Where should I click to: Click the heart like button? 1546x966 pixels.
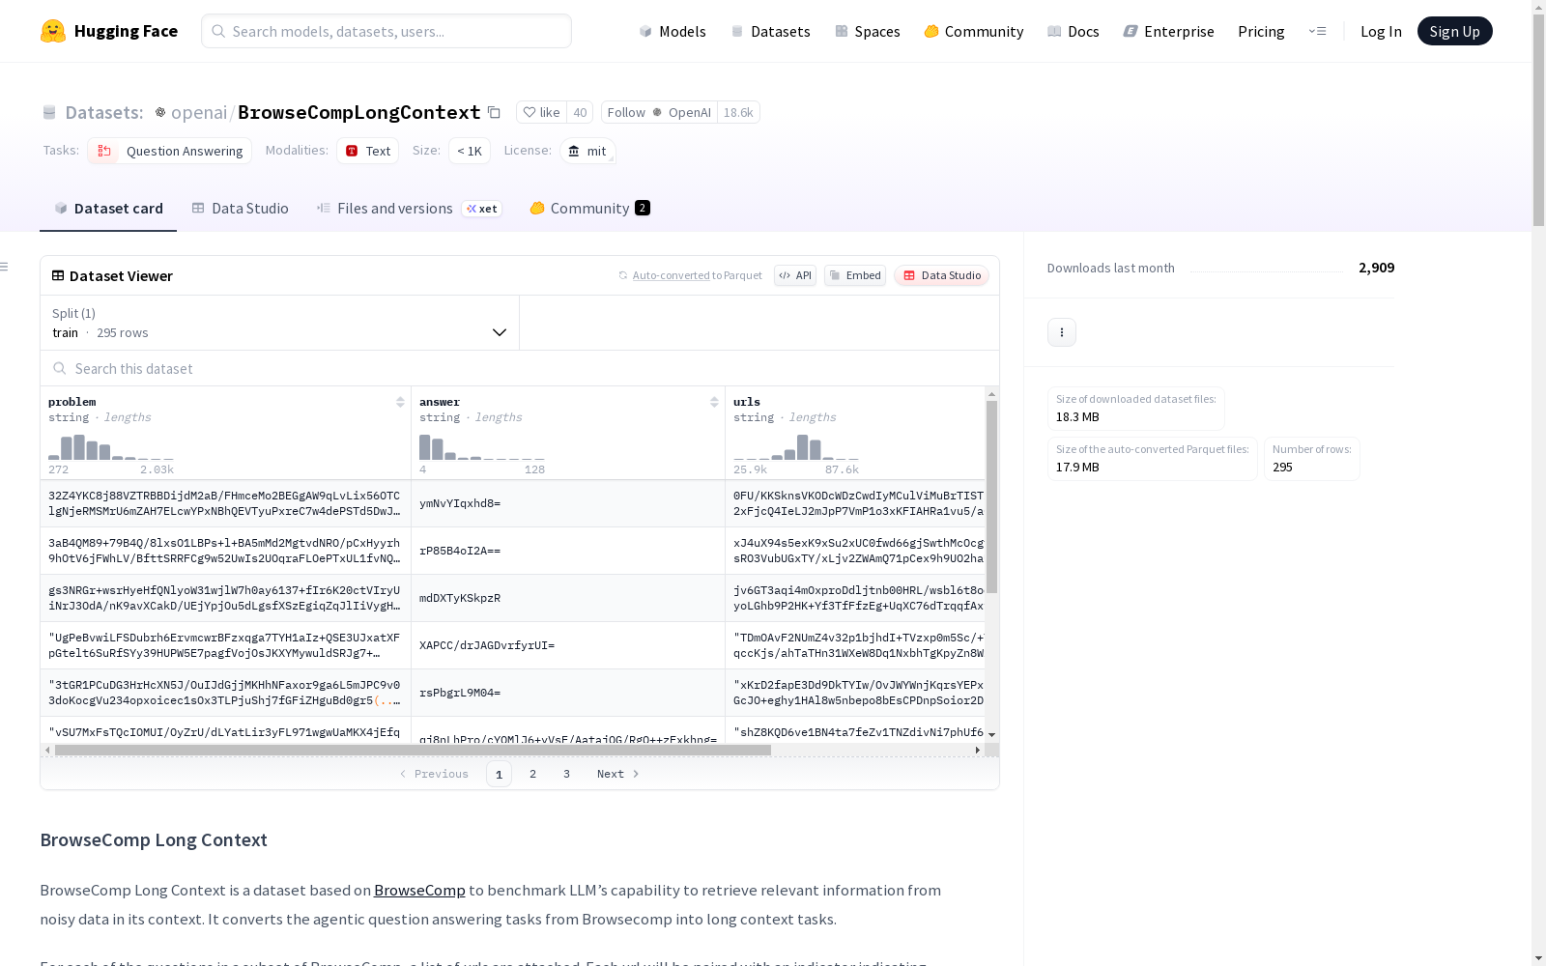pyautogui.click(x=541, y=112)
